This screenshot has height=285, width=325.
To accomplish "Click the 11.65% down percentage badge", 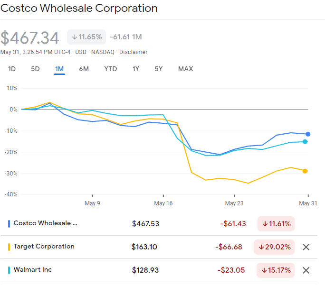I will (86, 37).
